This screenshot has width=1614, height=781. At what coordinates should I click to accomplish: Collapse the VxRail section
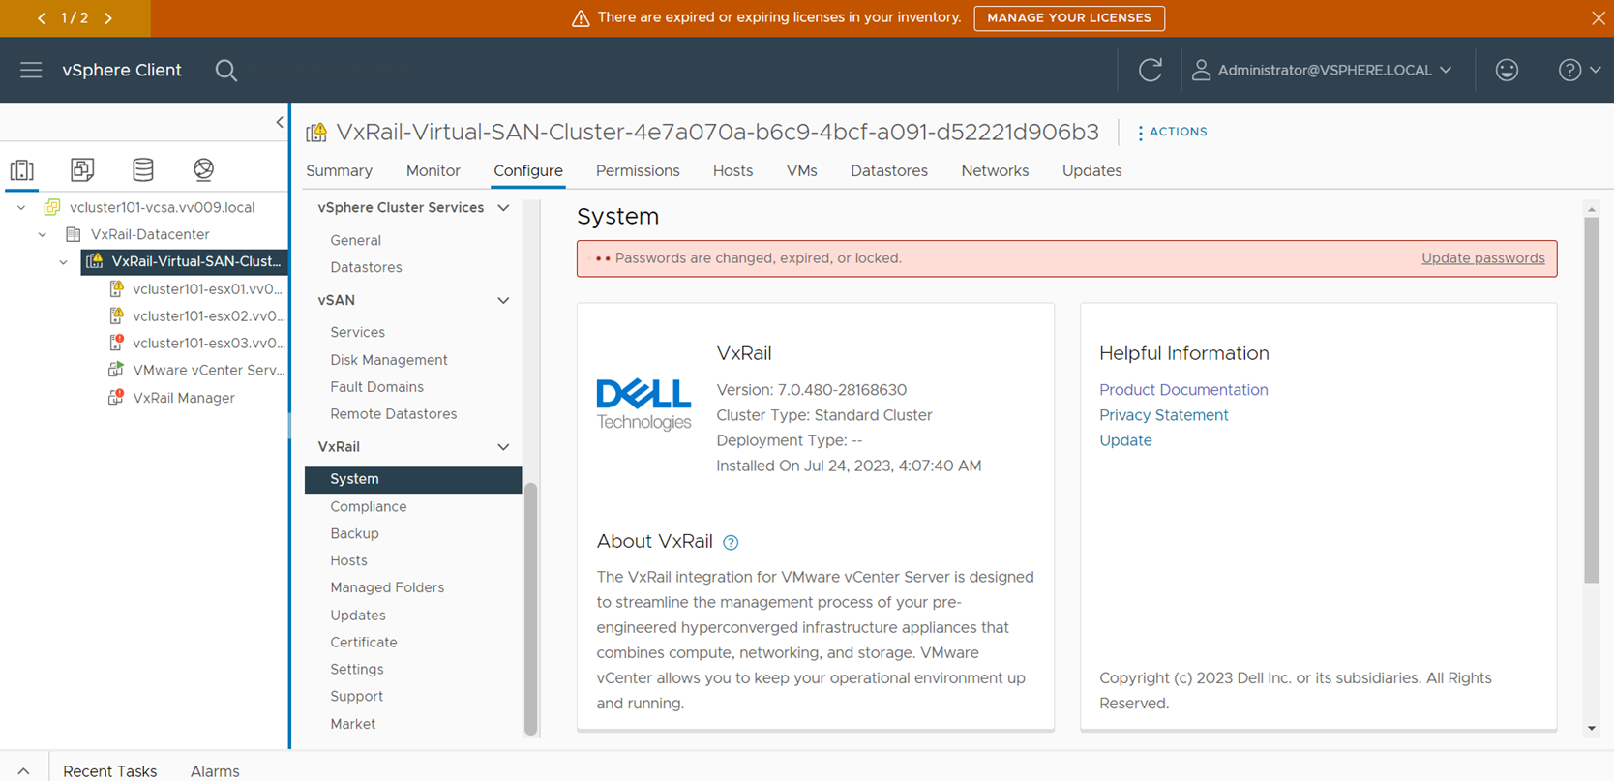point(503,446)
